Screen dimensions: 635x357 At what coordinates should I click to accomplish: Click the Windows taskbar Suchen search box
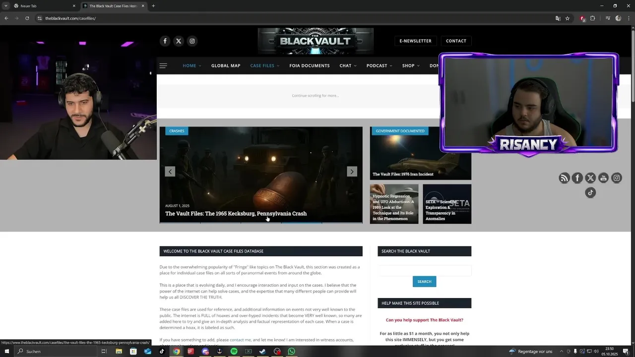click(55, 351)
